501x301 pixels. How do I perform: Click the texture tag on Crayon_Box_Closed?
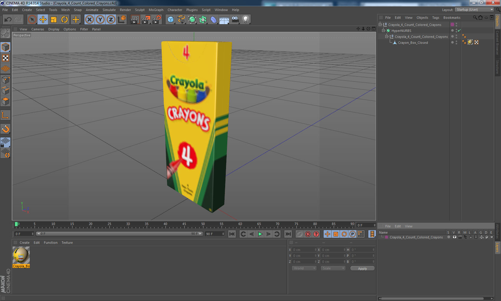coord(470,42)
